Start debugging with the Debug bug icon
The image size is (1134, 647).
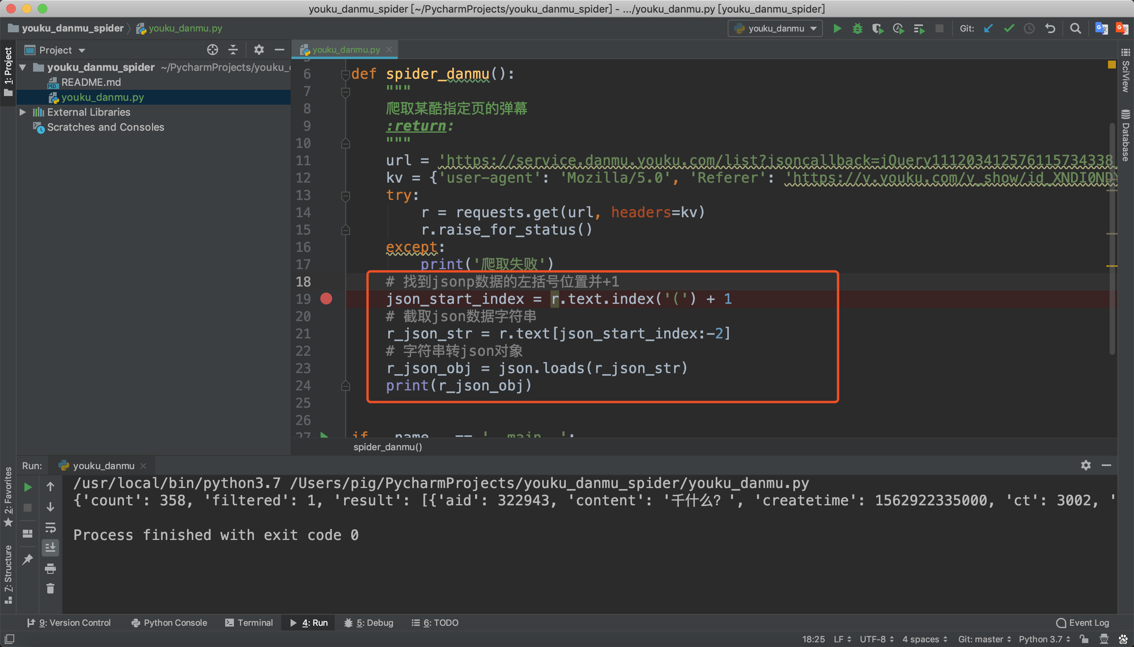(x=858, y=28)
